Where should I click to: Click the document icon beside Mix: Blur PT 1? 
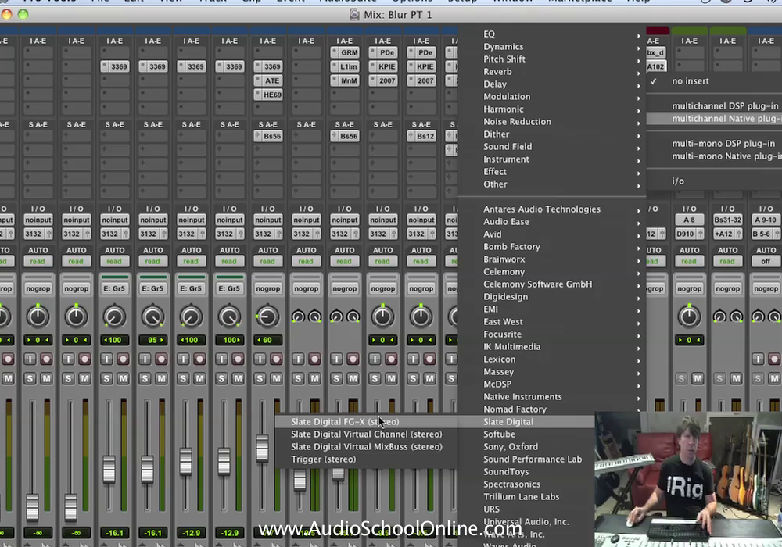point(354,14)
